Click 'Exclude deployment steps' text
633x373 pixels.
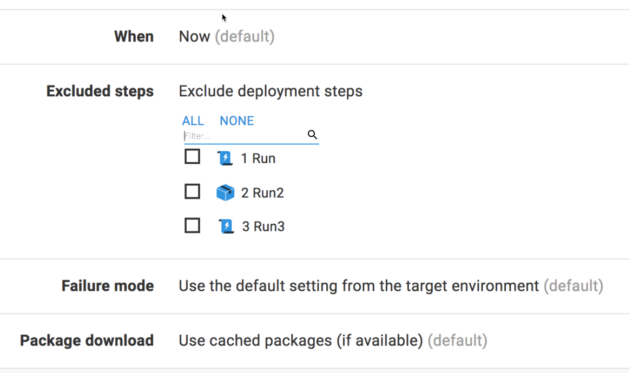click(271, 91)
